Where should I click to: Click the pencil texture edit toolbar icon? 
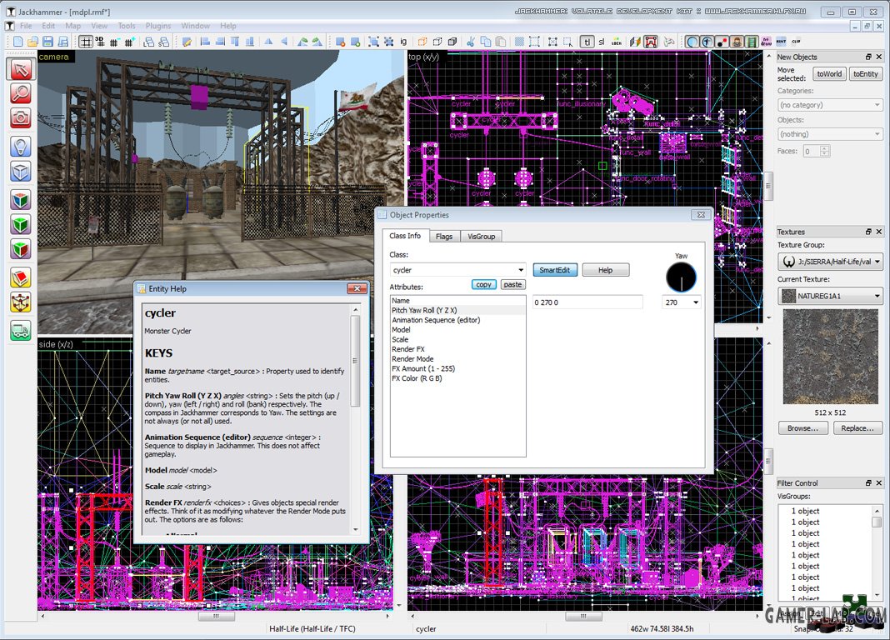(x=187, y=42)
